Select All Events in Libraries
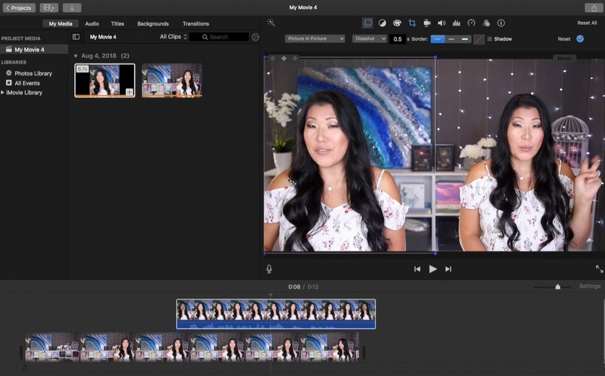Image resolution: width=605 pixels, height=376 pixels. pyautogui.click(x=23, y=83)
